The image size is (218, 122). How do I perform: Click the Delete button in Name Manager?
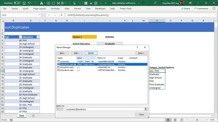click(x=91, y=53)
